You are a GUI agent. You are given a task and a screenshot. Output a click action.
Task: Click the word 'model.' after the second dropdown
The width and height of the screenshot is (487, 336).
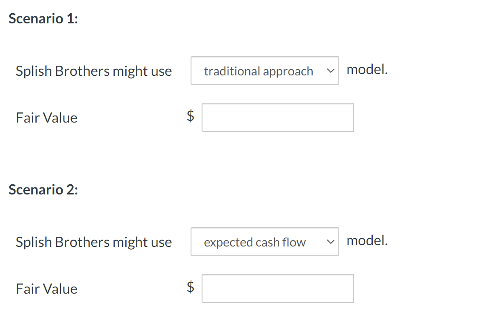[x=367, y=240]
